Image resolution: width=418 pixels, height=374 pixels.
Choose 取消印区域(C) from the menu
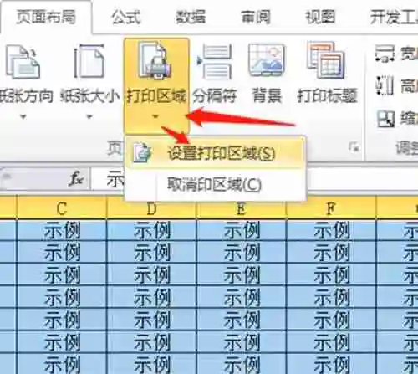click(215, 185)
